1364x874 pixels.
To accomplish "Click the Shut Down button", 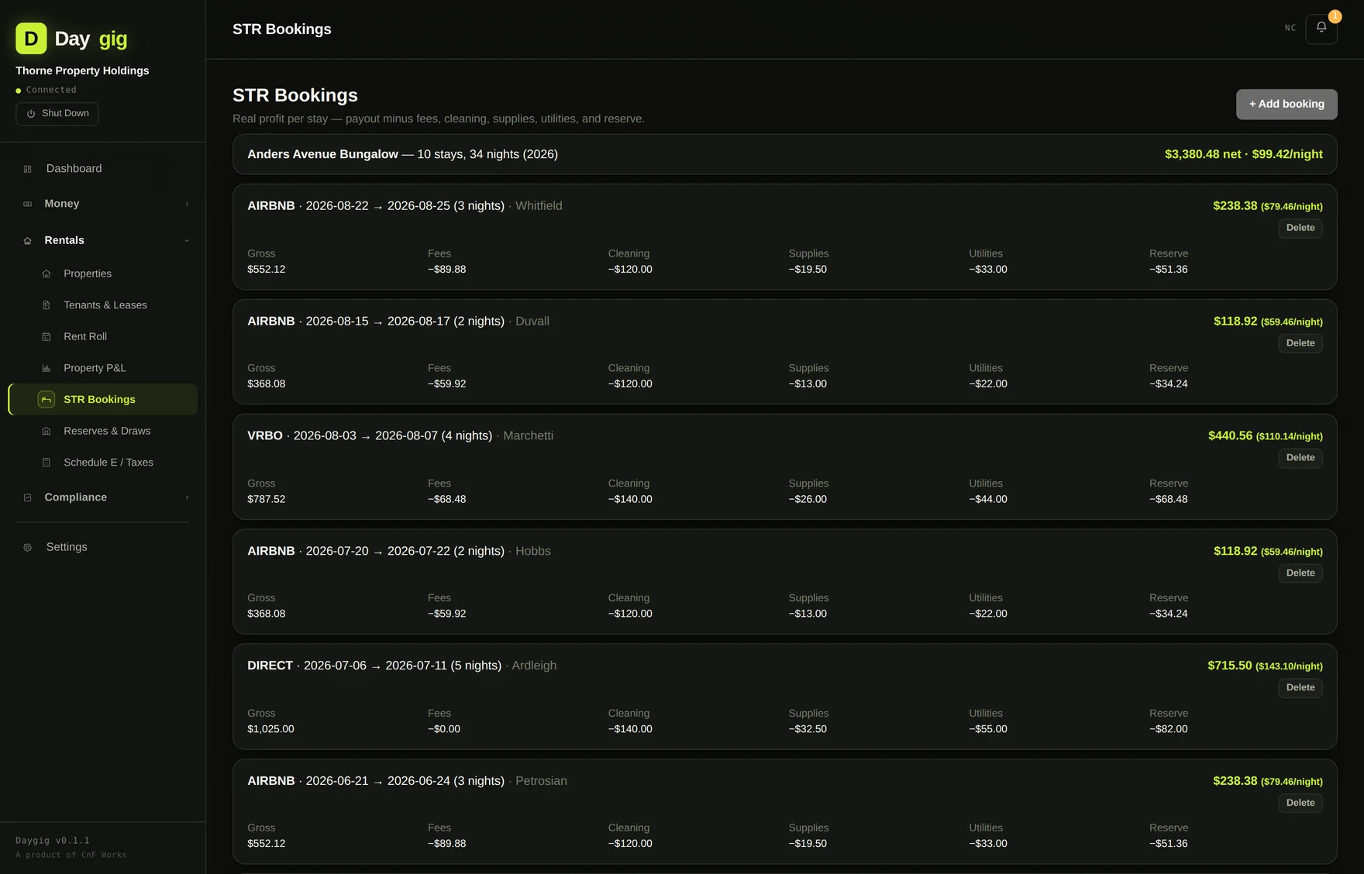I will click(x=57, y=114).
